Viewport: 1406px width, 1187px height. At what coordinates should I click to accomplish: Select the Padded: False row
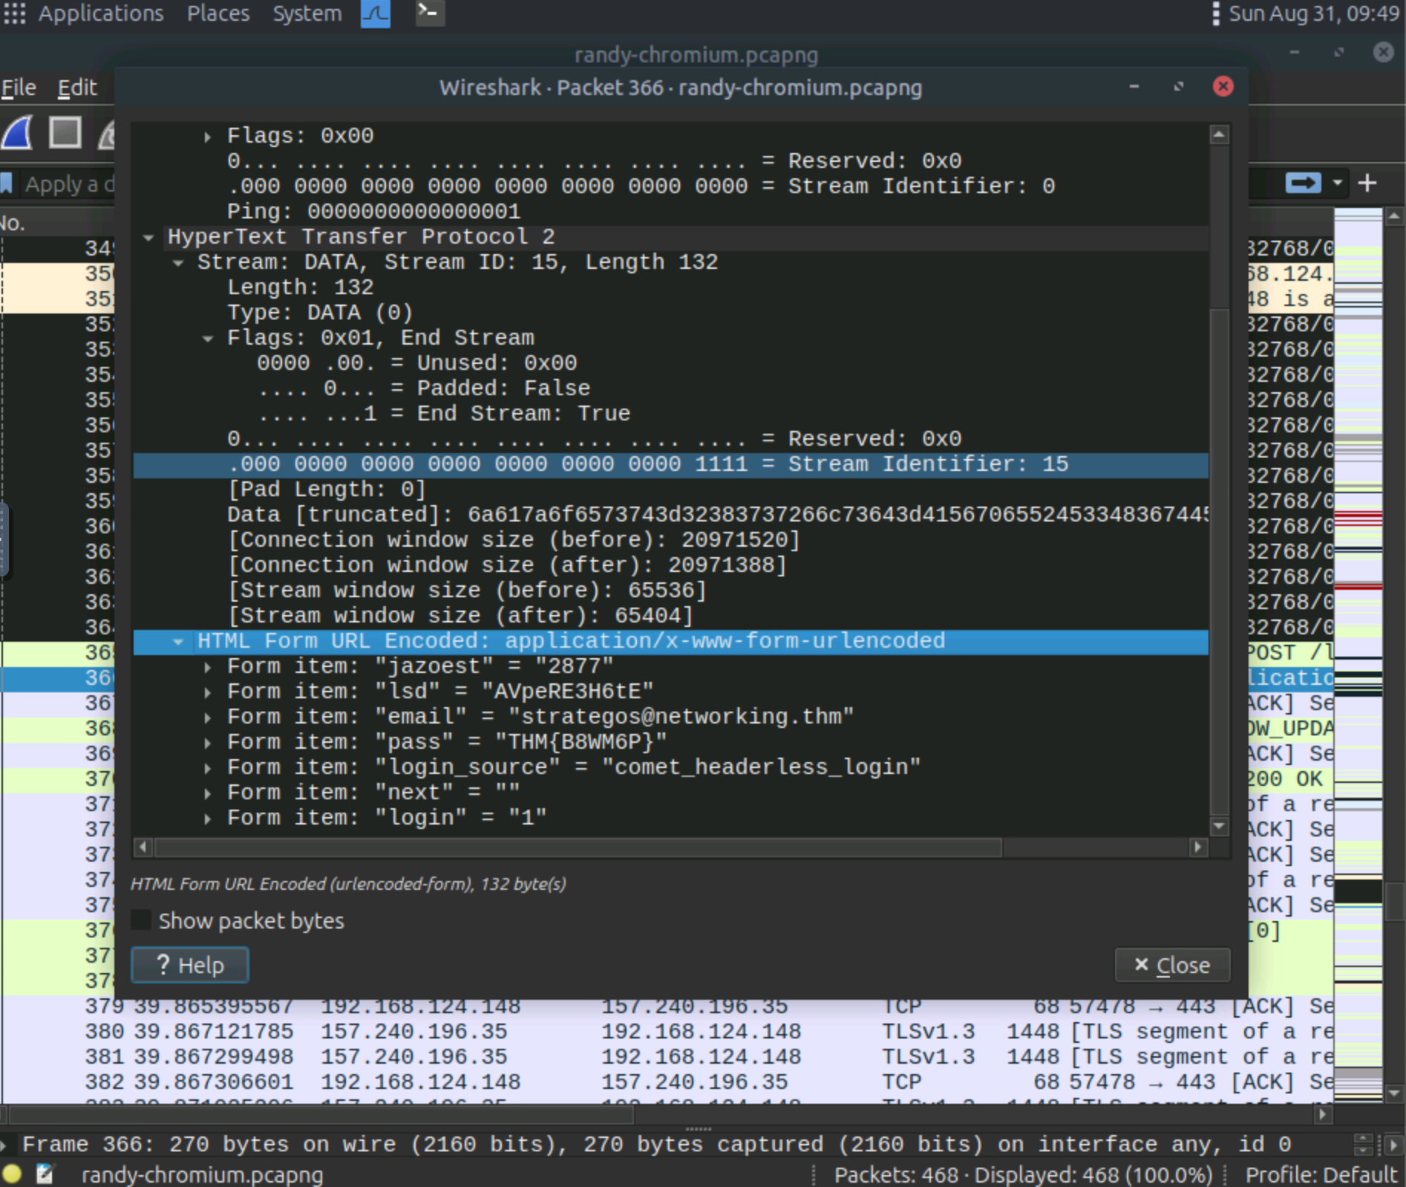tap(671, 388)
